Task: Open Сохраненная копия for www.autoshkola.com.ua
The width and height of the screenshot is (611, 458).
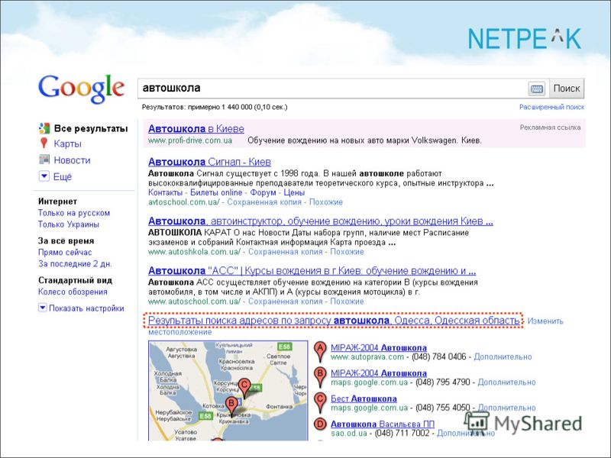Action: coord(285,252)
